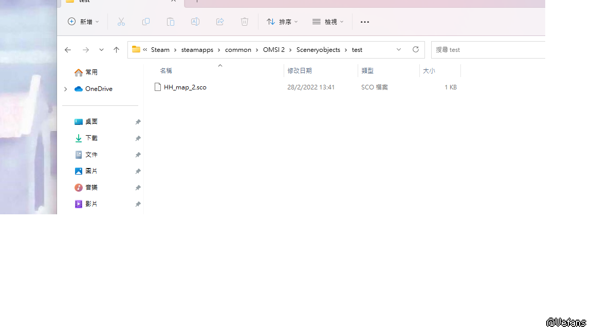Refresh the current folder view
The image size is (592, 333).
pos(415,49)
